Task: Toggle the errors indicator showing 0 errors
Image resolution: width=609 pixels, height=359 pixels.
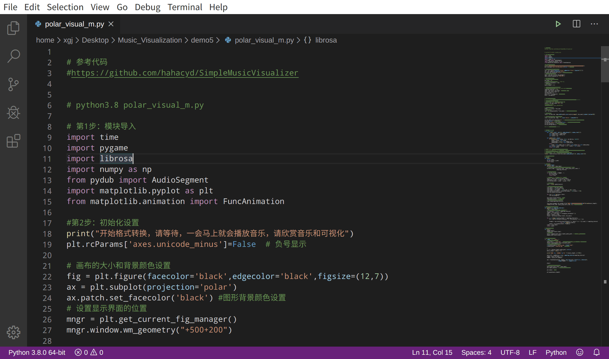Action: 82,352
